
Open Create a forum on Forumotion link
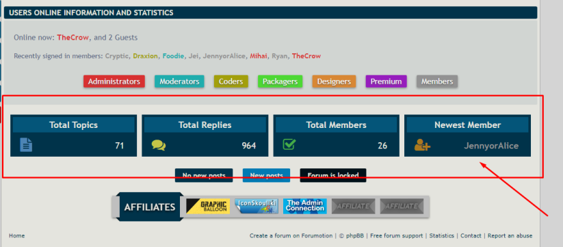click(291, 236)
